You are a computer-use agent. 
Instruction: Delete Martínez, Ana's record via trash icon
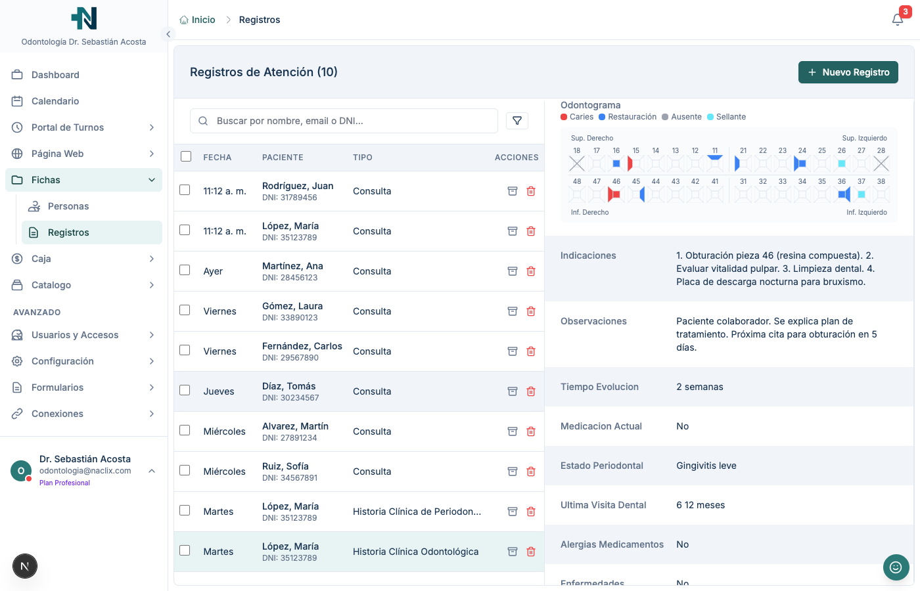point(531,271)
